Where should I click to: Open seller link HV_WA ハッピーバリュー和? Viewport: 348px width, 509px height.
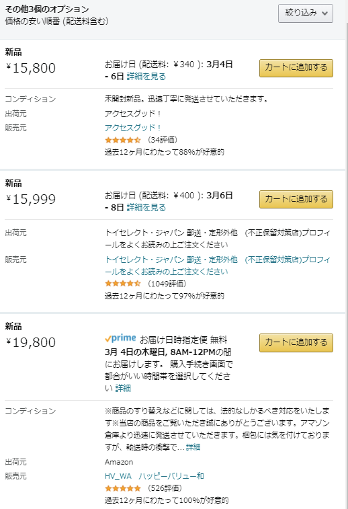[155, 476]
